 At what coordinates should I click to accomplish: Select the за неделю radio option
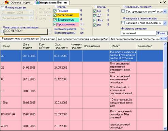36,12
